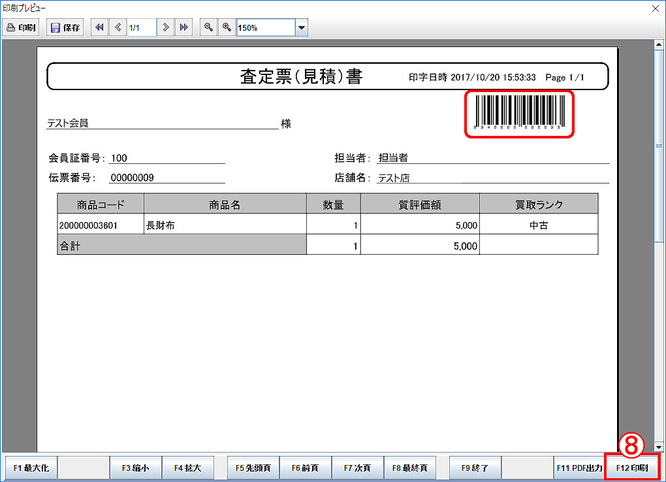Screen dimensions: 666x482
Task: Click the page number field showing 1/1
Action: 141,27
